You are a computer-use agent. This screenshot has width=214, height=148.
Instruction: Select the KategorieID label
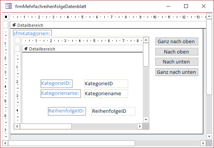coord(56,84)
